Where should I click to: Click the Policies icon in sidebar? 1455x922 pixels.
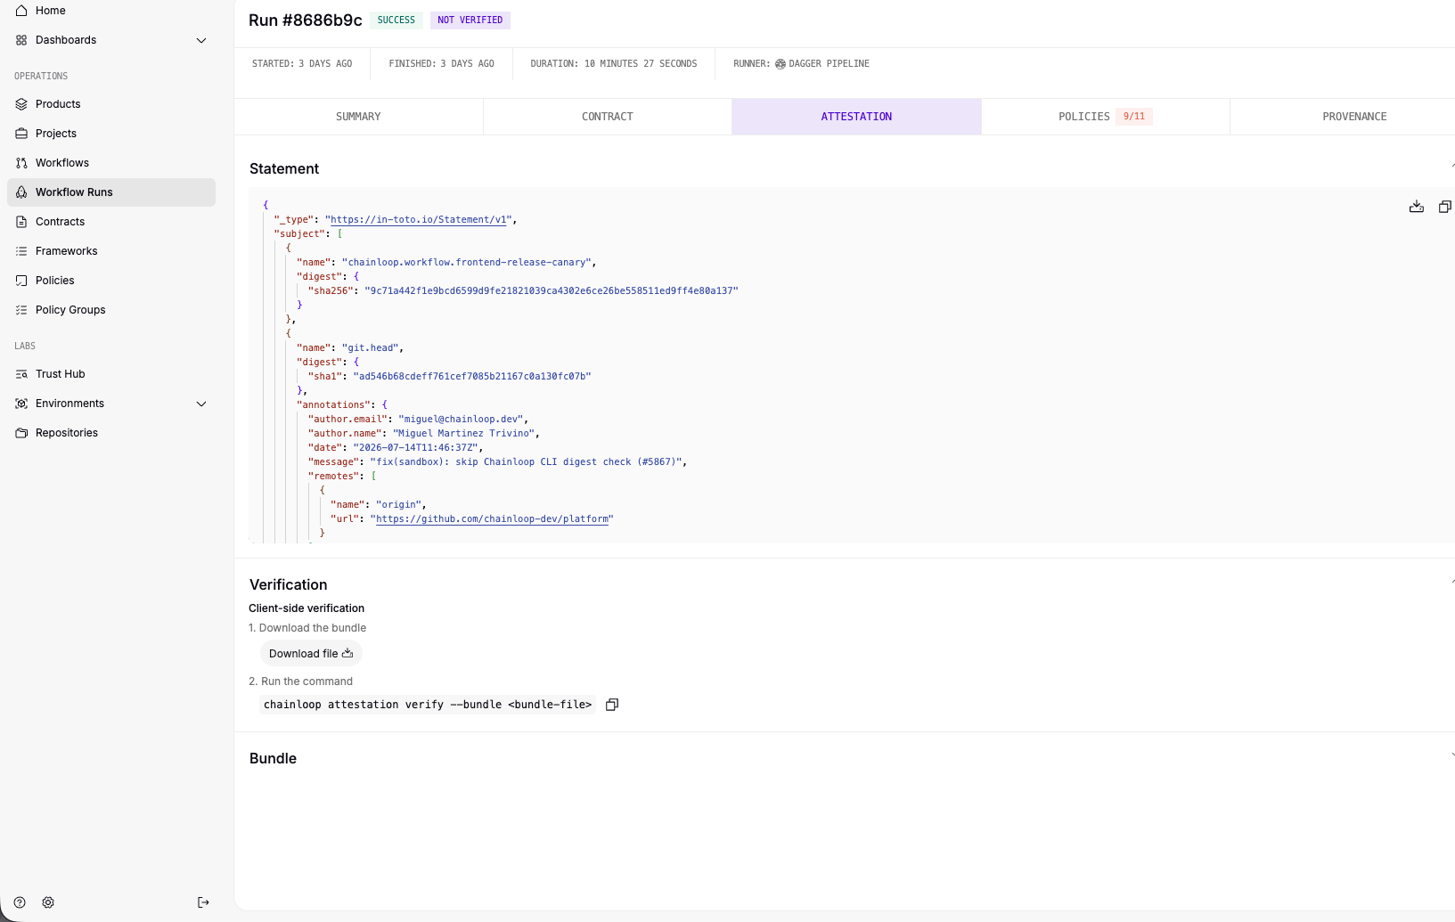[21, 281]
